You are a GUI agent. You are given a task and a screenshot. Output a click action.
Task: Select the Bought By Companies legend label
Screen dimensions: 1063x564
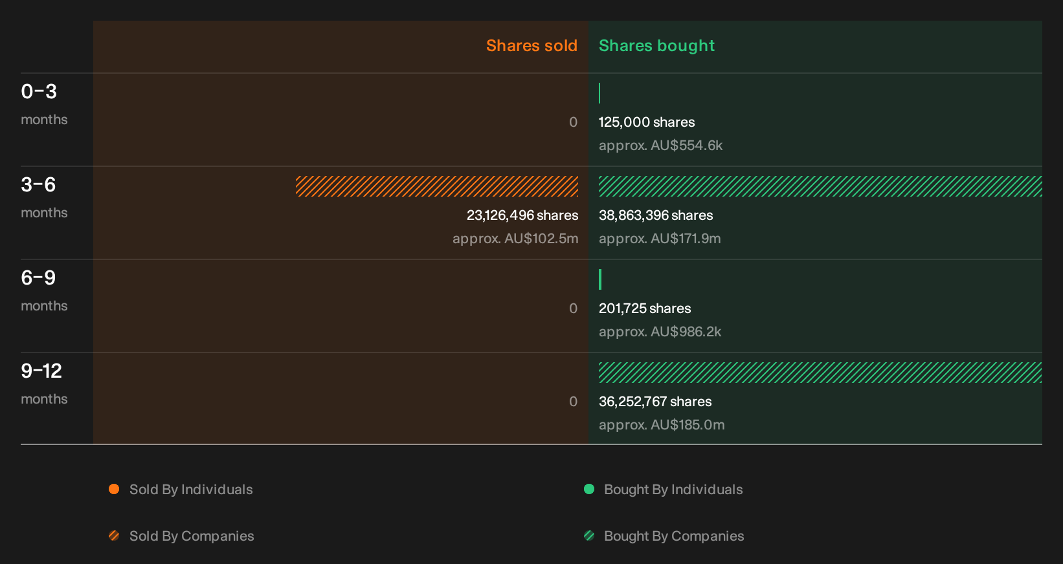674,536
